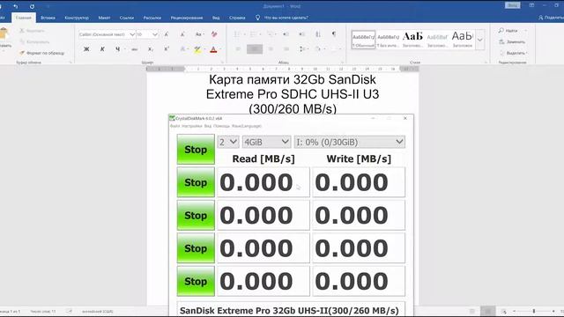Open the test count '2' dropdown in CrystalDiskMark
This screenshot has height=317, width=564.
pos(228,142)
